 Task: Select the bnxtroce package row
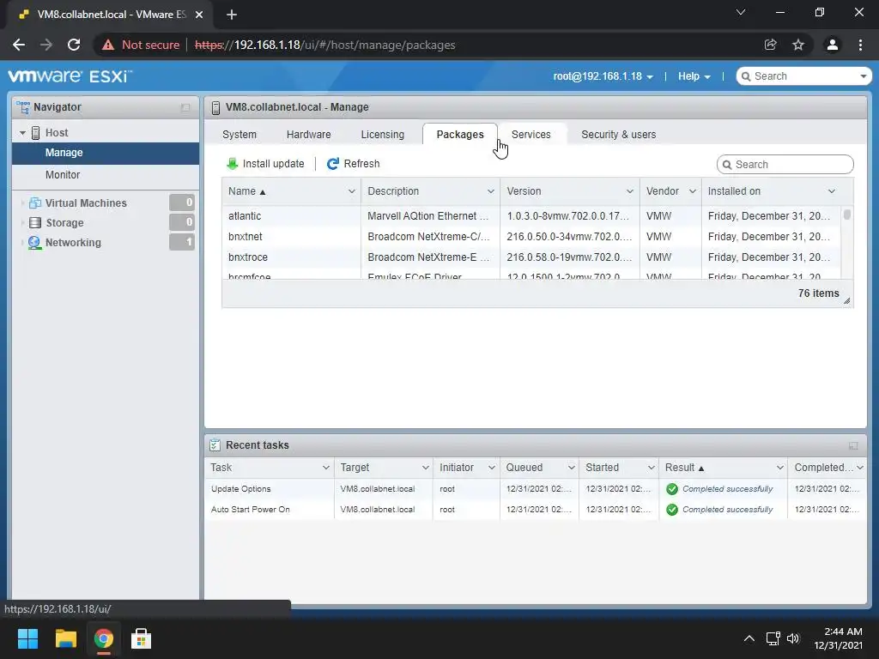pyautogui.click(x=531, y=257)
